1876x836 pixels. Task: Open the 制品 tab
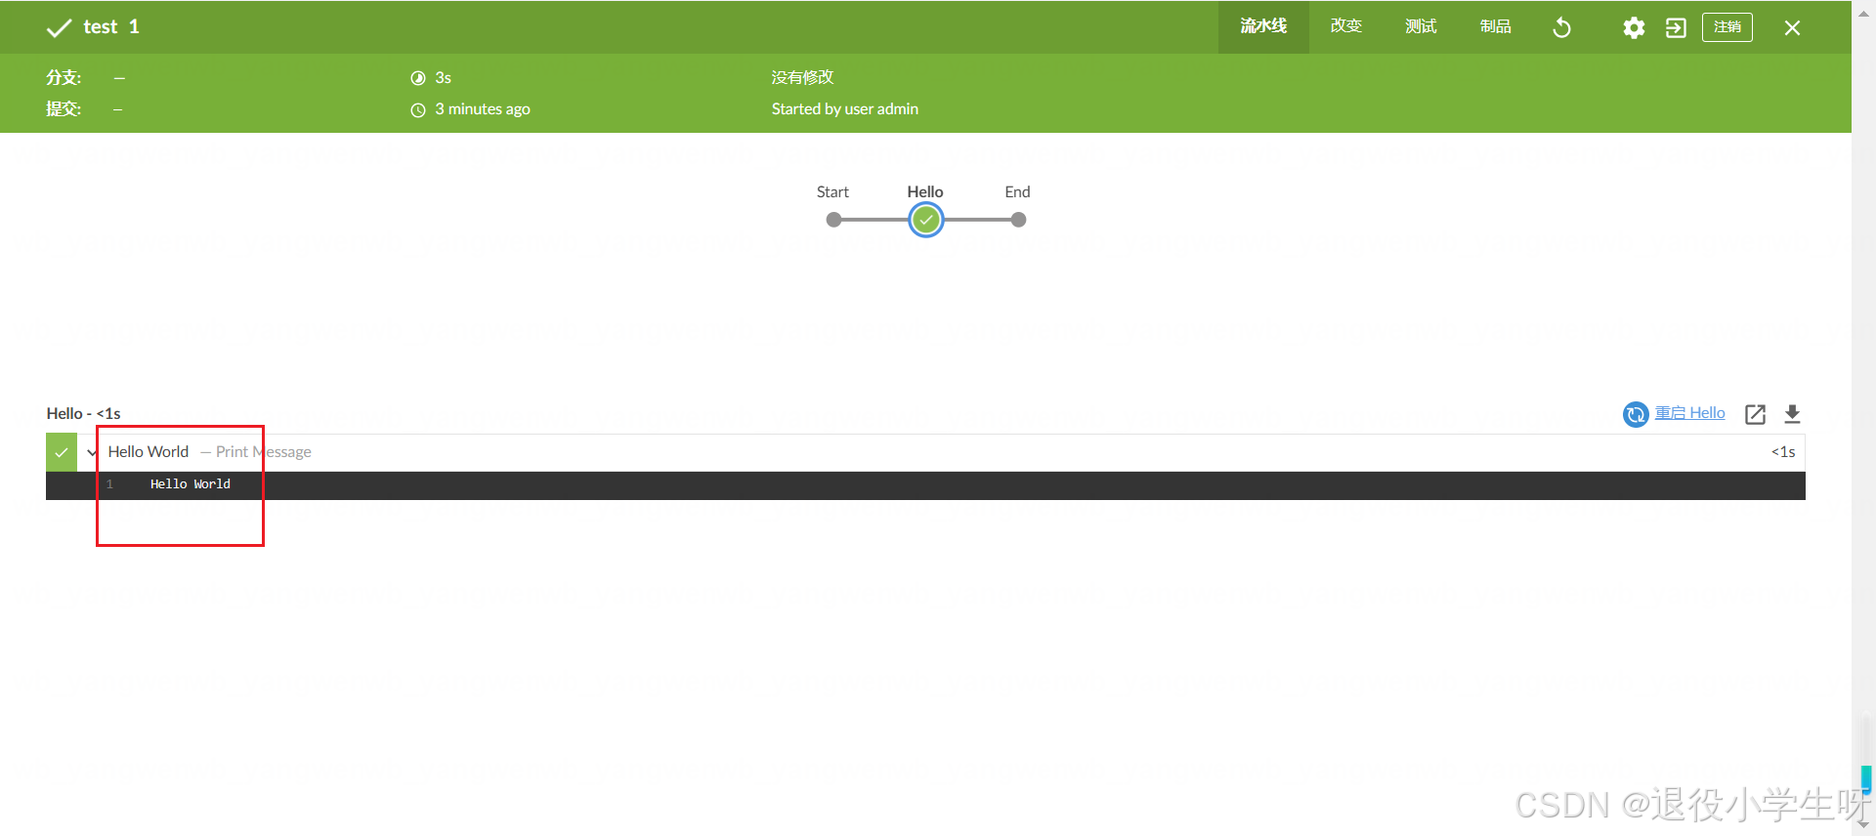click(1496, 26)
